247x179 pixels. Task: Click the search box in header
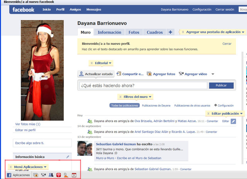click(243, 9)
